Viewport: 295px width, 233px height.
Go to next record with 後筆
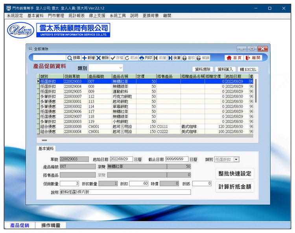tap(175, 58)
